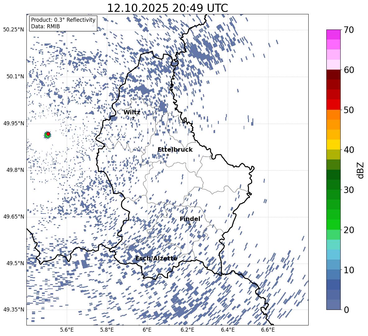Click the longitude label 6°E
The image size is (368, 336).
point(147,330)
